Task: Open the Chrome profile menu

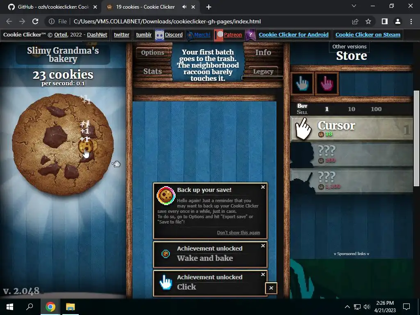Action: click(398, 21)
